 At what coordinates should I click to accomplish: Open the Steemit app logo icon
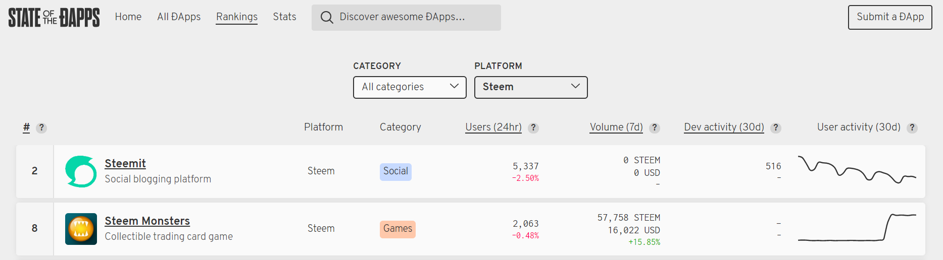click(81, 171)
